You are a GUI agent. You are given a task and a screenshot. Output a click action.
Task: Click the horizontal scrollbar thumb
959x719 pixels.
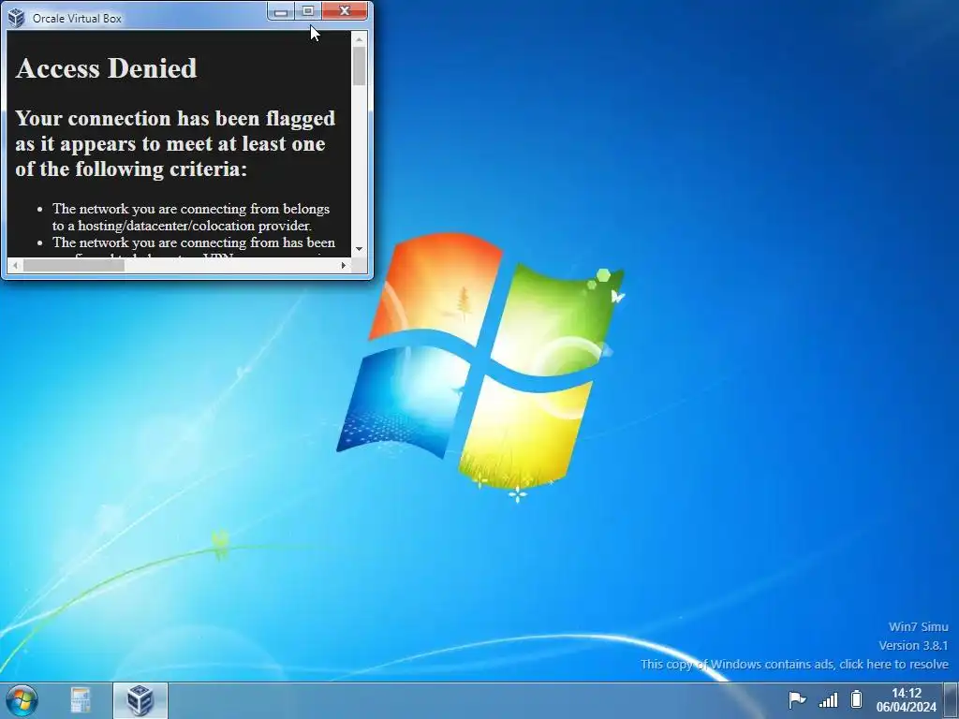tap(73, 265)
